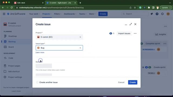The image size is (173, 97).
Task: Click the Board sidebar icon
Action: [5, 47]
